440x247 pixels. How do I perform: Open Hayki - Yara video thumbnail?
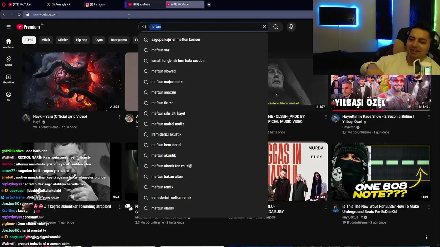pyautogui.click(x=72, y=82)
